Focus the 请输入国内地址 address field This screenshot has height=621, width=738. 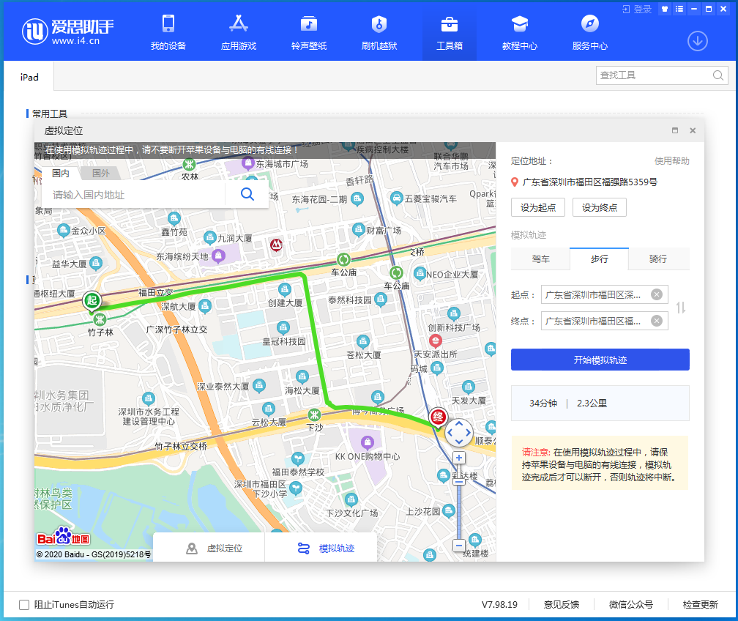tap(135, 195)
